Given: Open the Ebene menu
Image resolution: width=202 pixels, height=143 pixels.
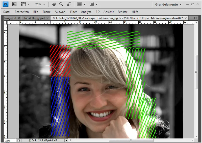Looking at the screenshot, I should (46, 12).
